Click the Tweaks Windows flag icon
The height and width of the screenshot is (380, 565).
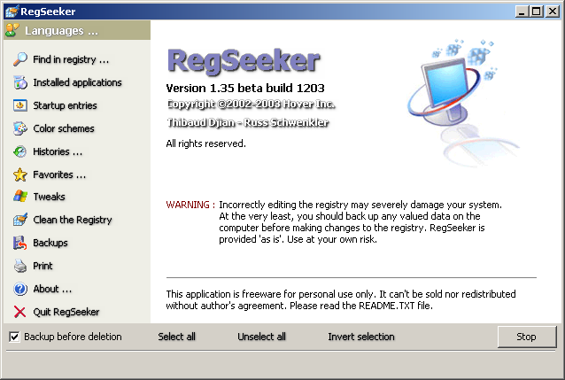19,197
